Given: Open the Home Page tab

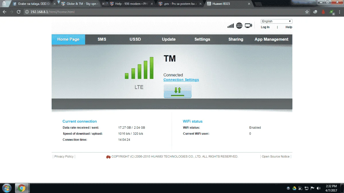Looking at the screenshot, I should pos(68,39).
